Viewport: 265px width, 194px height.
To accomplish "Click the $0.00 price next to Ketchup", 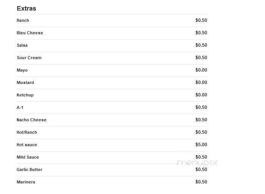I will tap(201, 95).
